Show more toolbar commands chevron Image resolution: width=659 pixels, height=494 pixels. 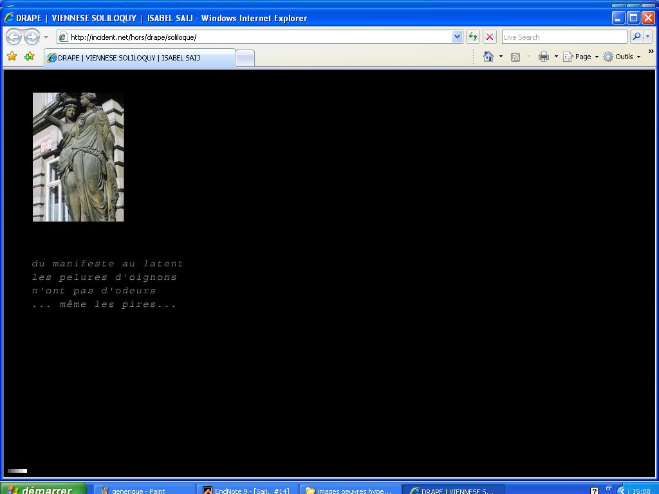point(651,51)
